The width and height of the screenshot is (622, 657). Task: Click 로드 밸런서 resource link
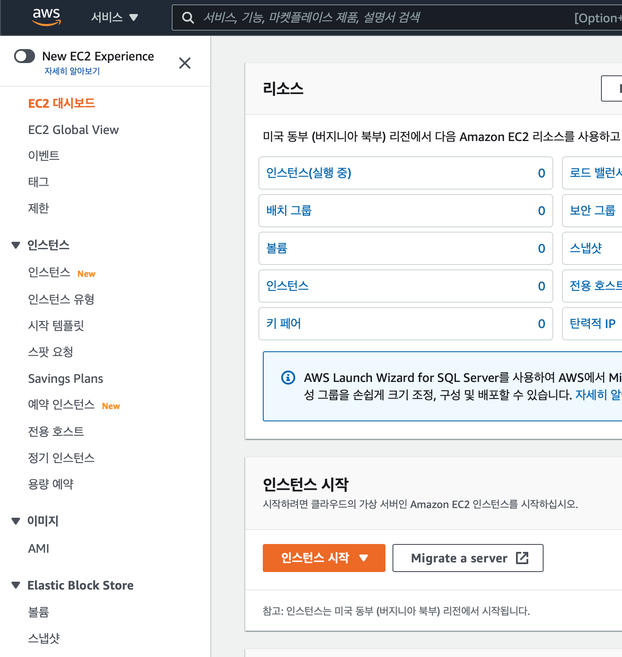(x=596, y=173)
